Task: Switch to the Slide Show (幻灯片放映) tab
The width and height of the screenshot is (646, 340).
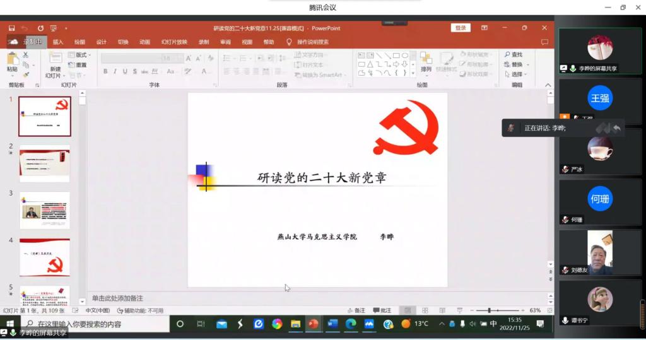Action: 174,42
